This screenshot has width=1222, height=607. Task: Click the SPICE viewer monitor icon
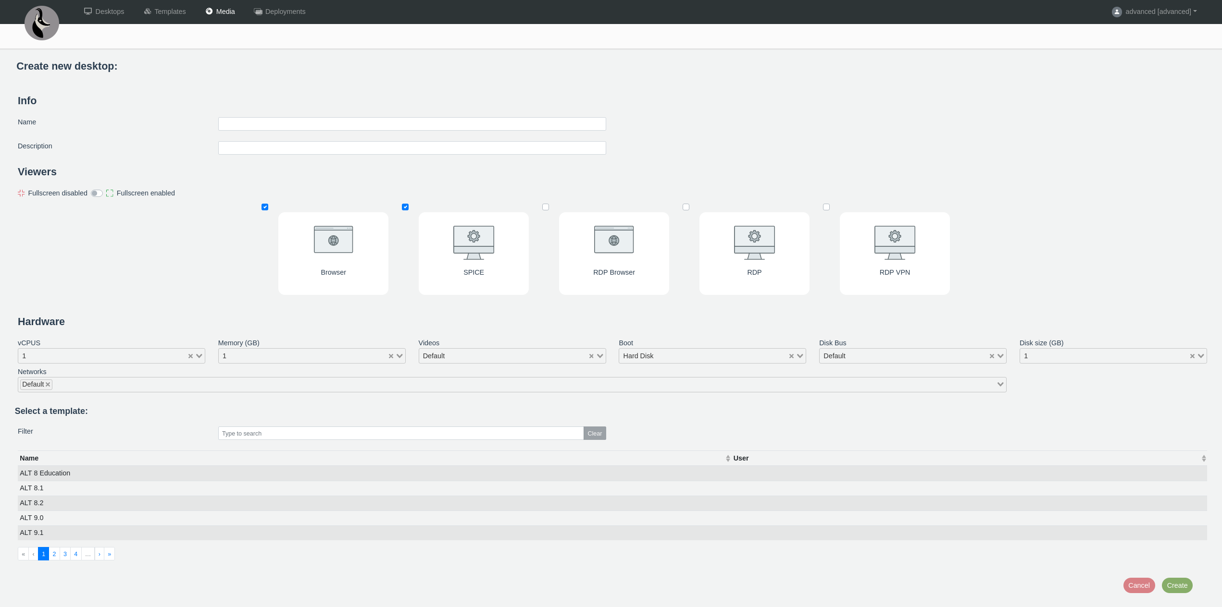tap(474, 242)
